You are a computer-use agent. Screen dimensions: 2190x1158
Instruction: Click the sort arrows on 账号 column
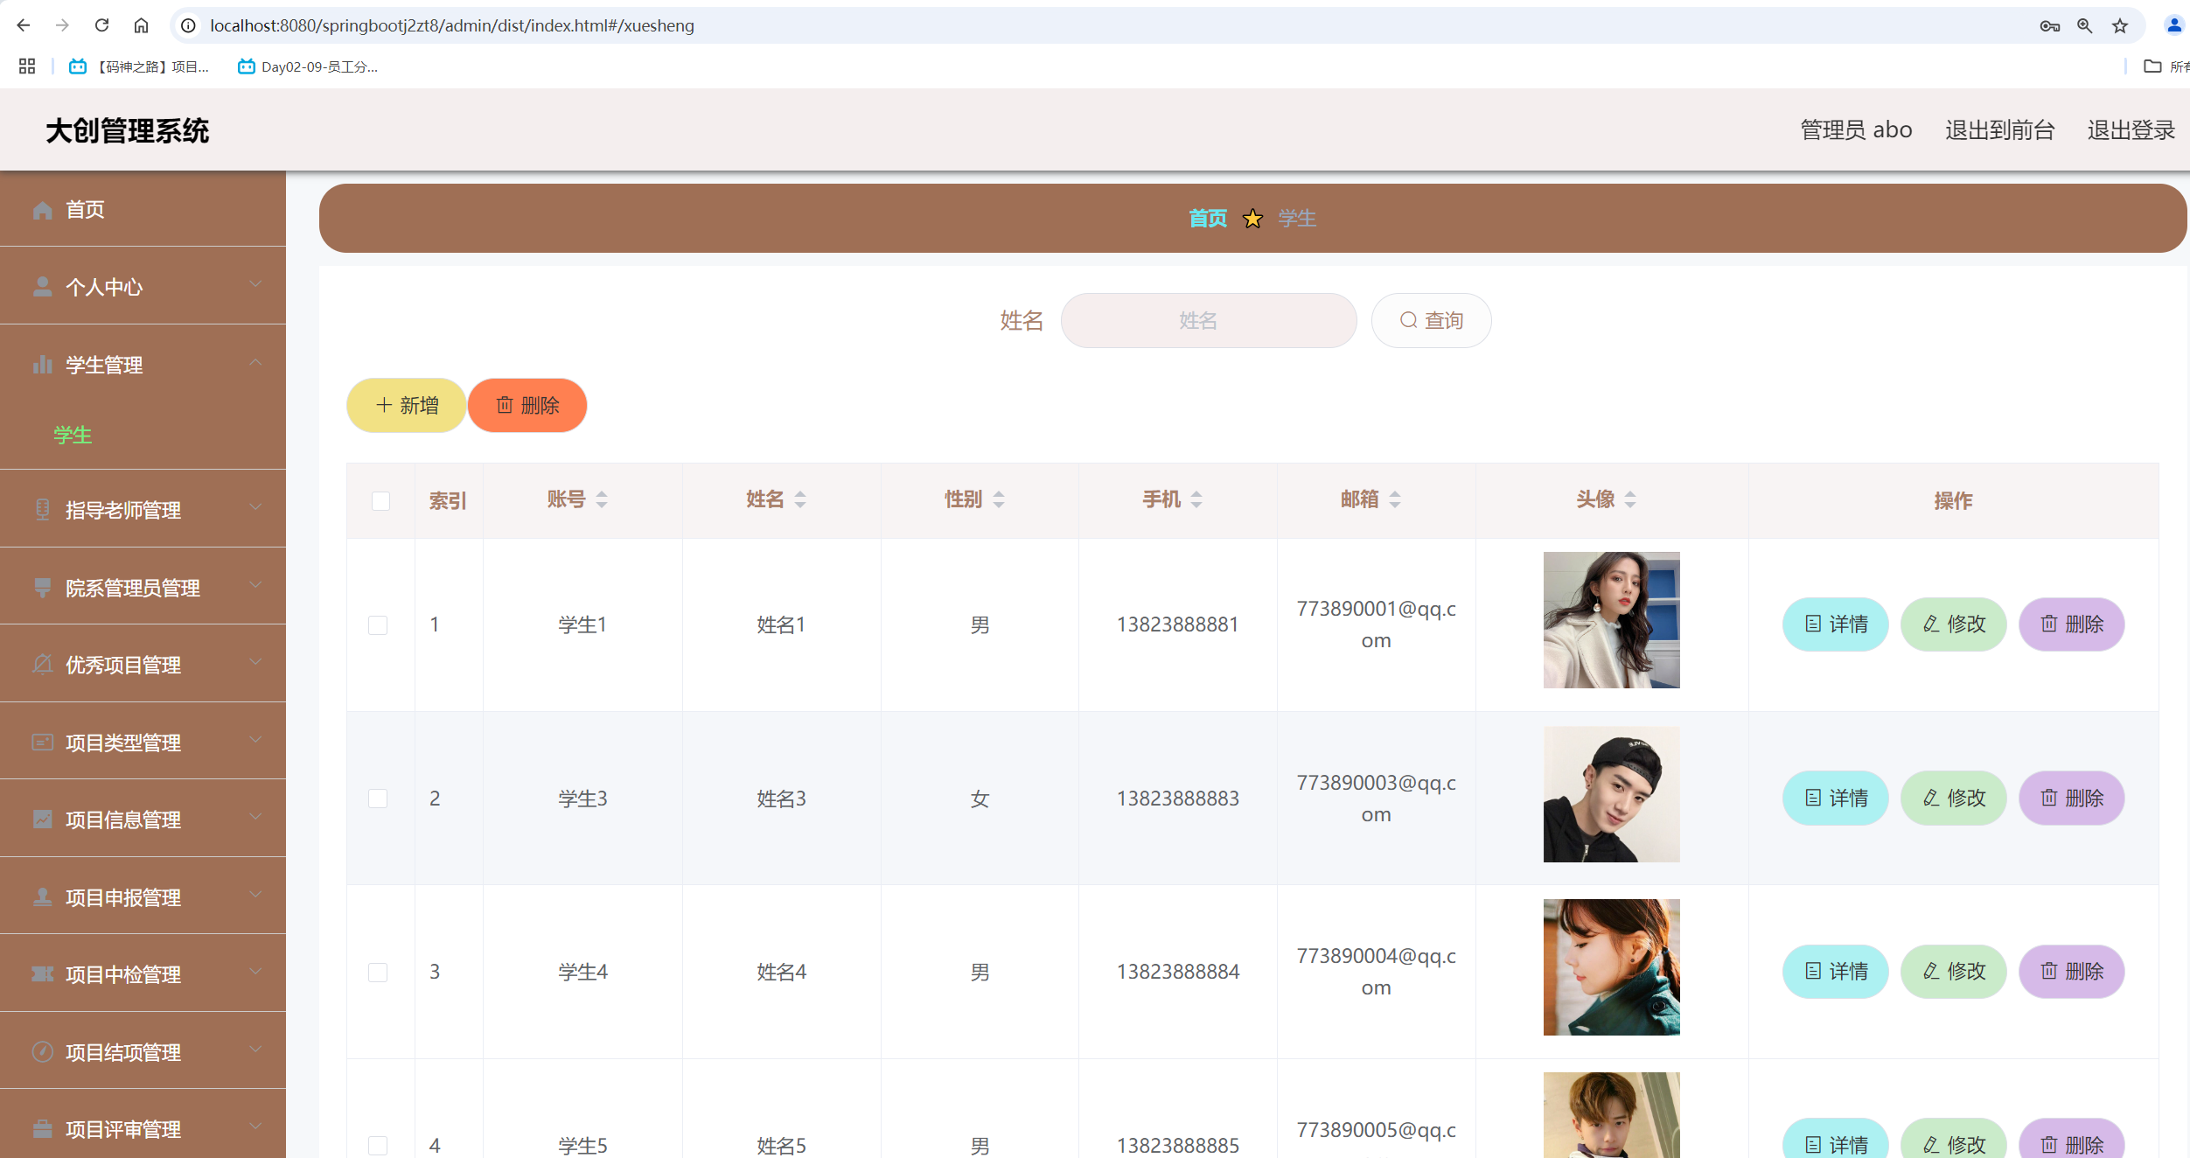pos(602,499)
